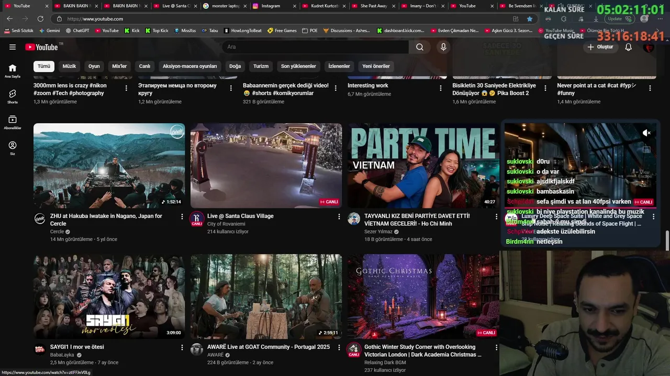Image resolution: width=670 pixels, height=376 pixels.
Task: Open Shorts from the sidebar
Action: pyautogui.click(x=13, y=97)
